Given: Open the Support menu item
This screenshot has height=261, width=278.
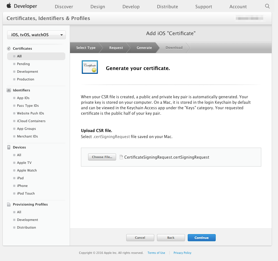Looking at the screenshot, I should click(203, 6).
